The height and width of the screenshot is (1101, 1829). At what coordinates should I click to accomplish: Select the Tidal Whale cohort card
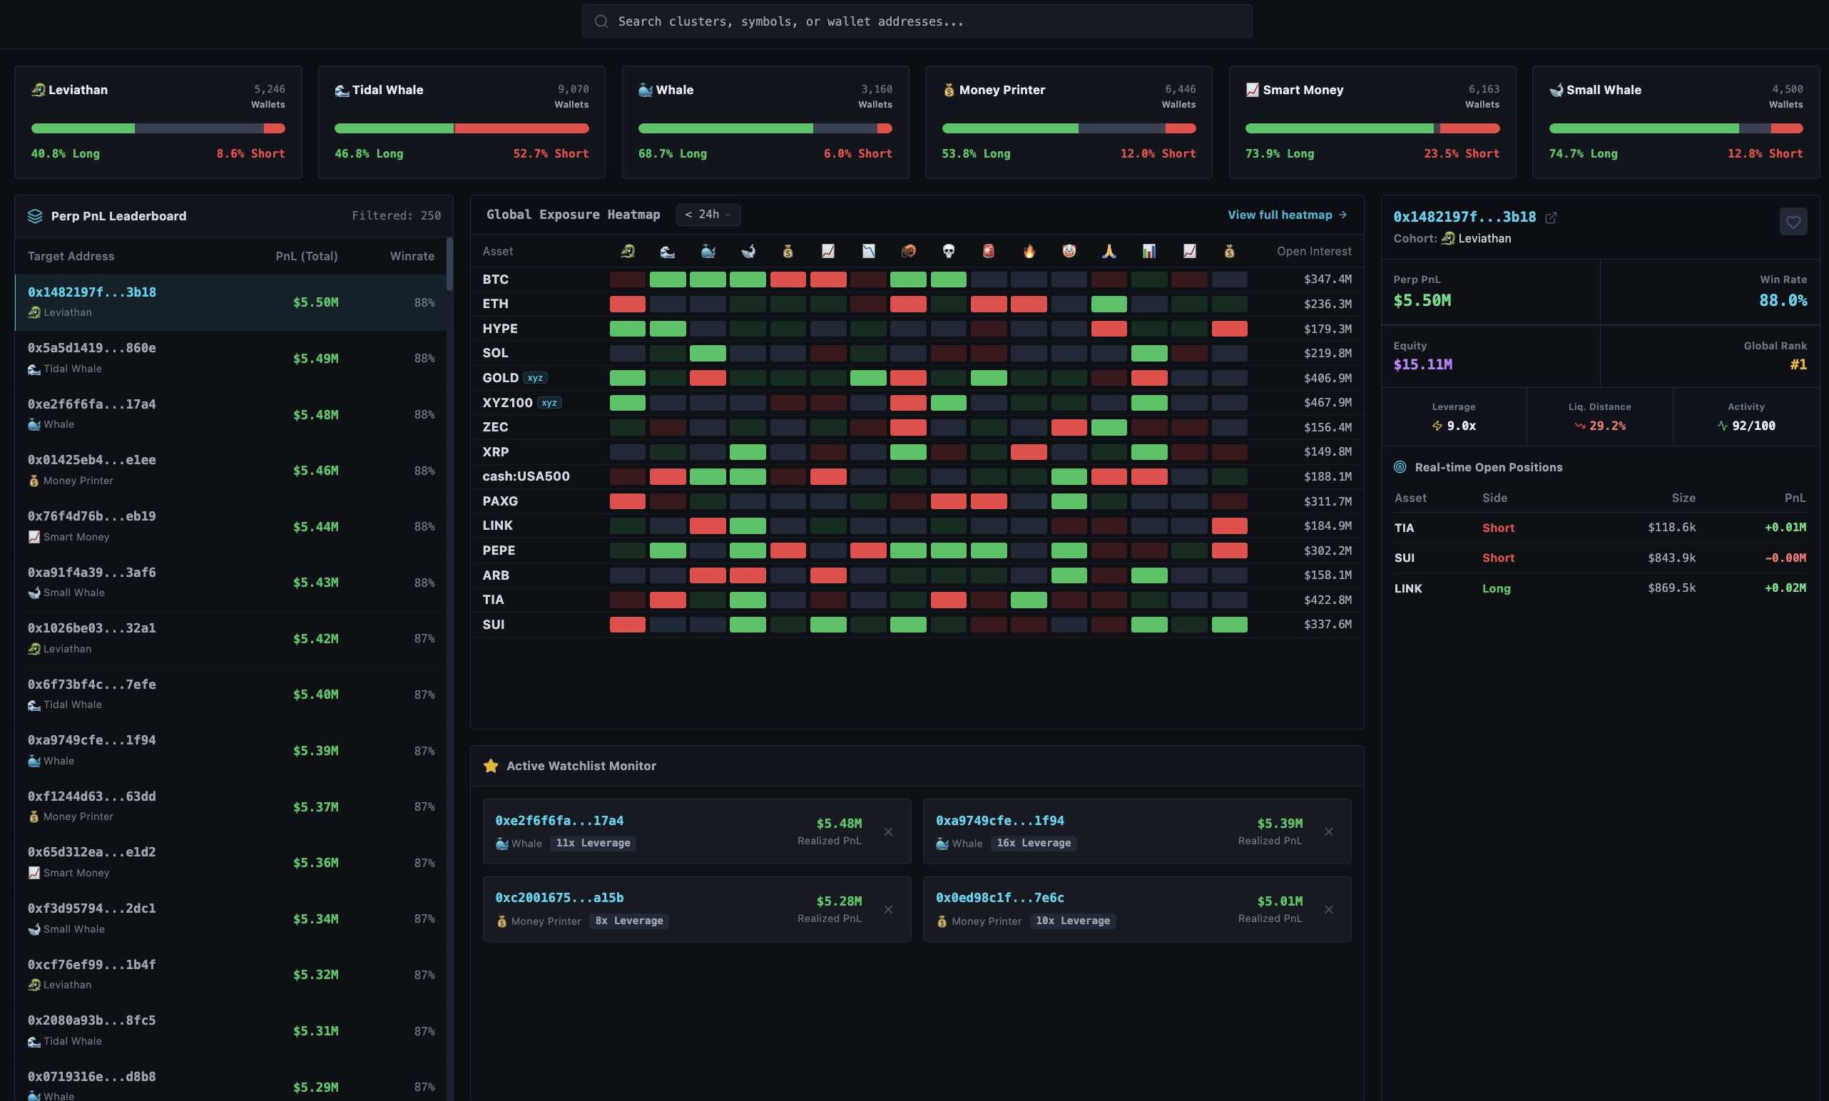click(x=461, y=122)
